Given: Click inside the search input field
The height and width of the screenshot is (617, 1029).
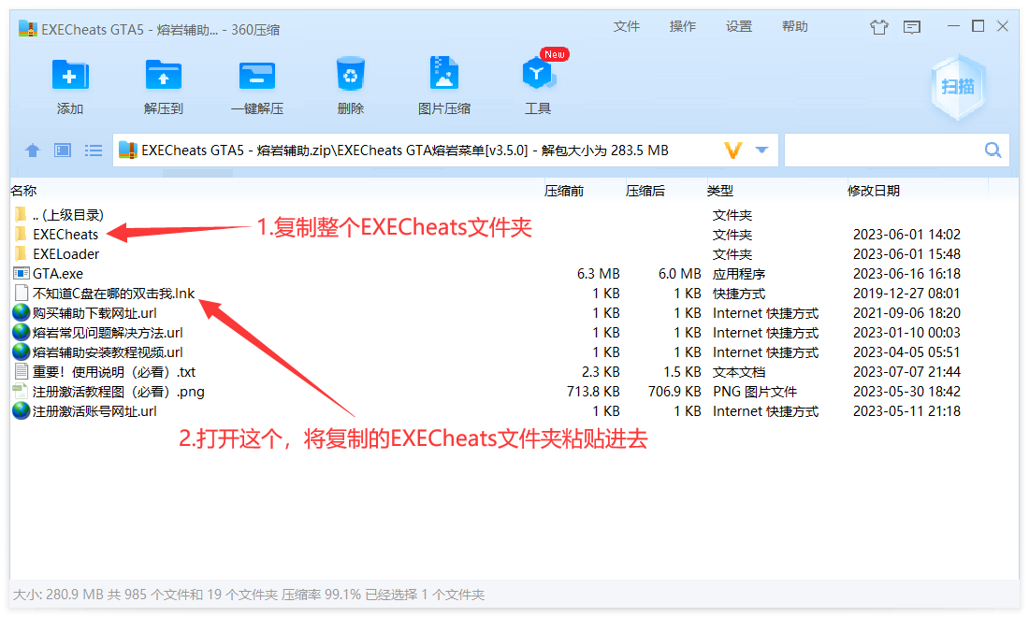Looking at the screenshot, I should pos(881,151).
